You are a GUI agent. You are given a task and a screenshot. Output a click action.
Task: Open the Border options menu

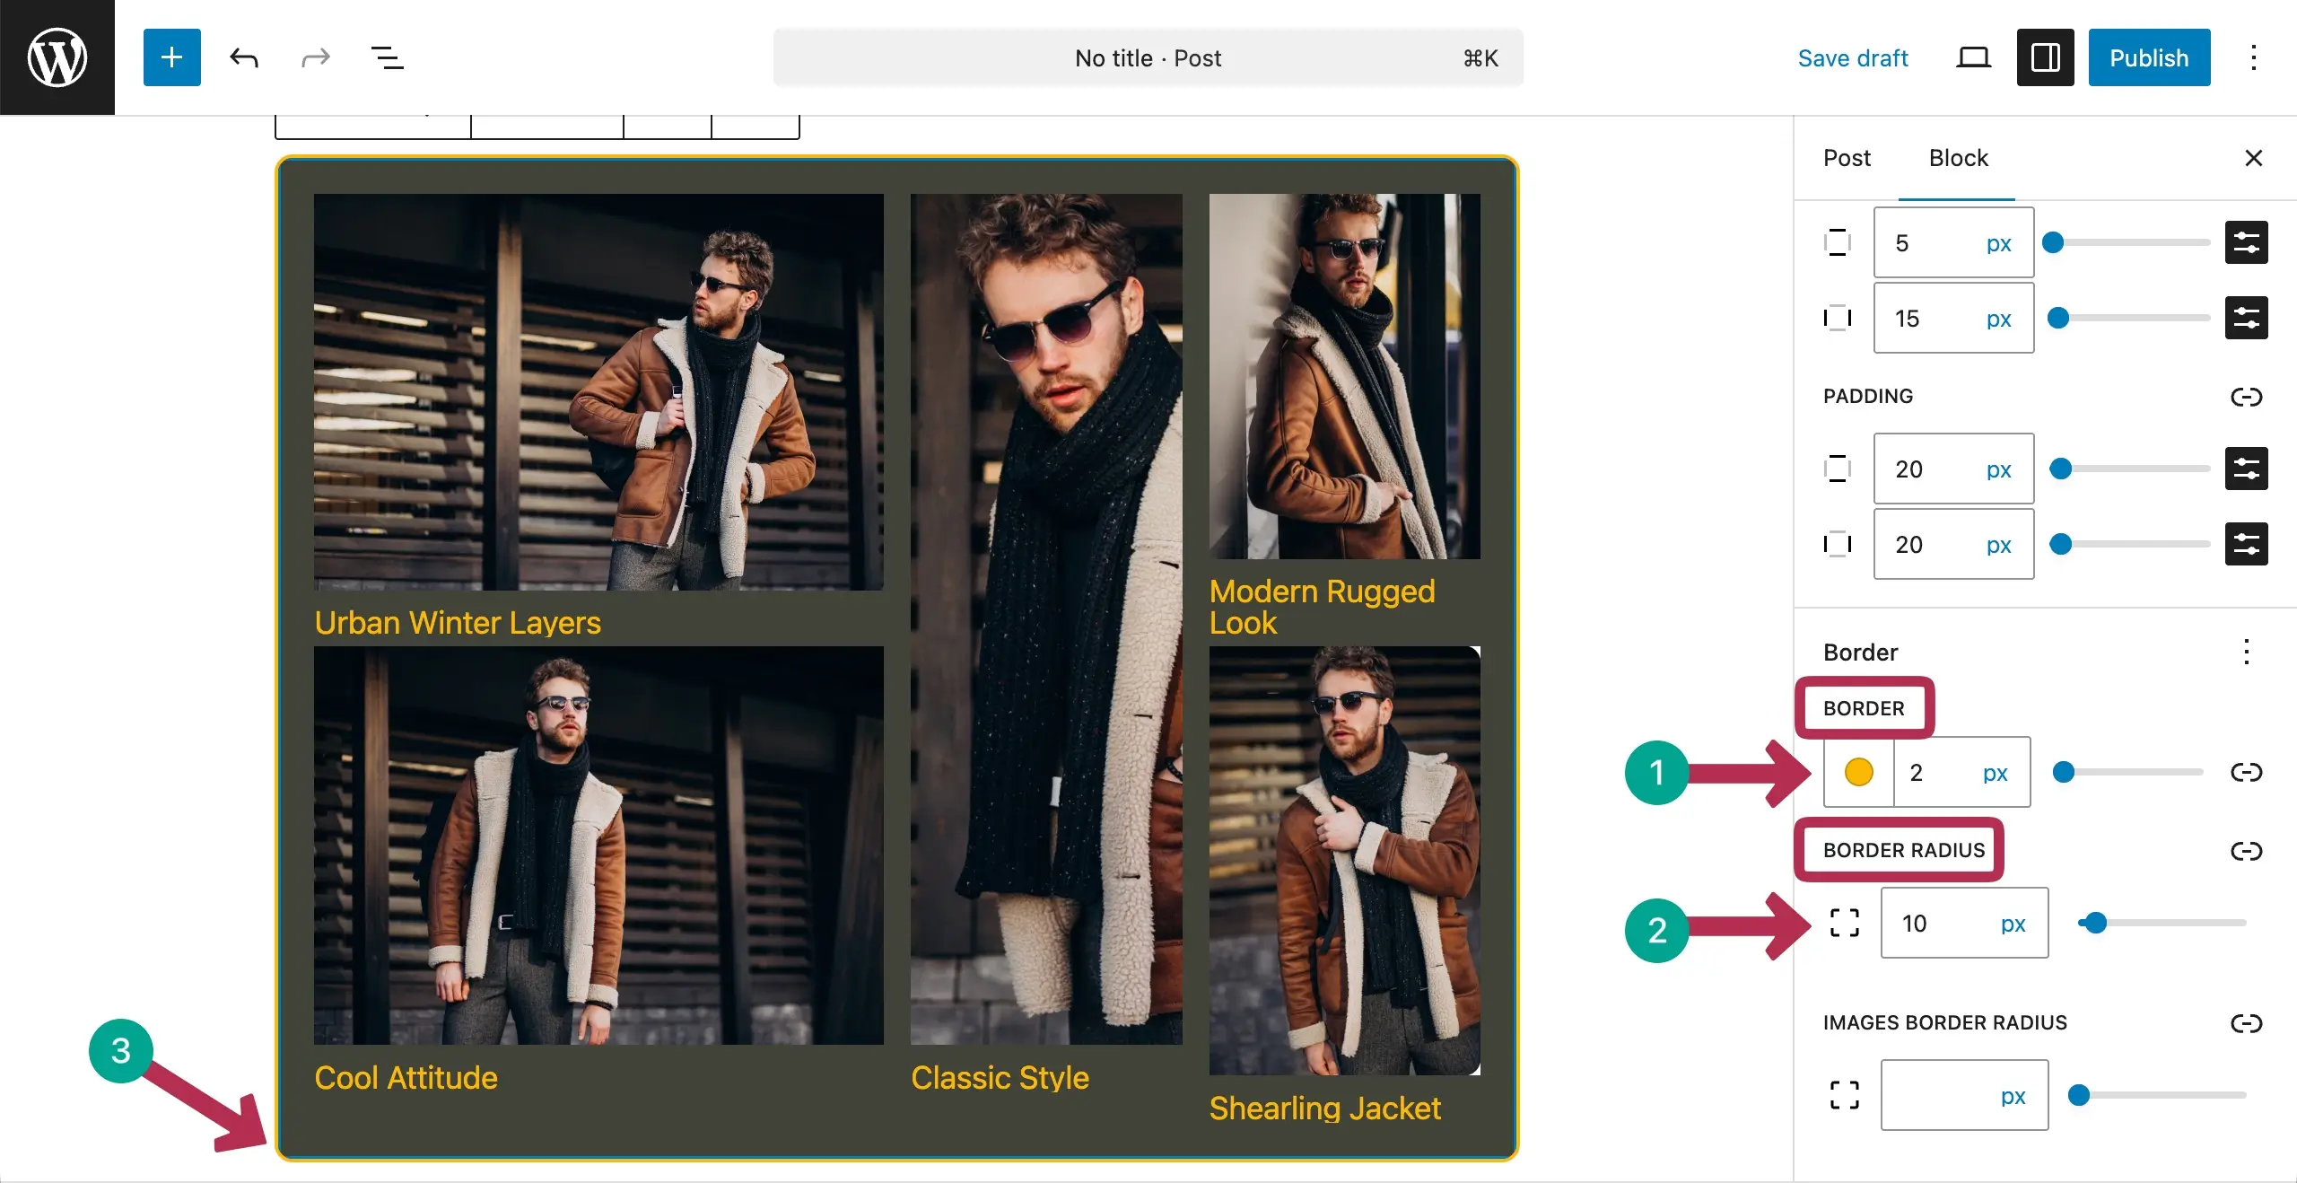tap(2247, 652)
